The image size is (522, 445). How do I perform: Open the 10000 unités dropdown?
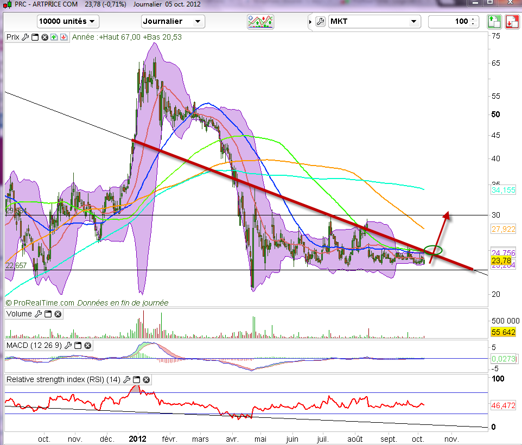click(68, 22)
